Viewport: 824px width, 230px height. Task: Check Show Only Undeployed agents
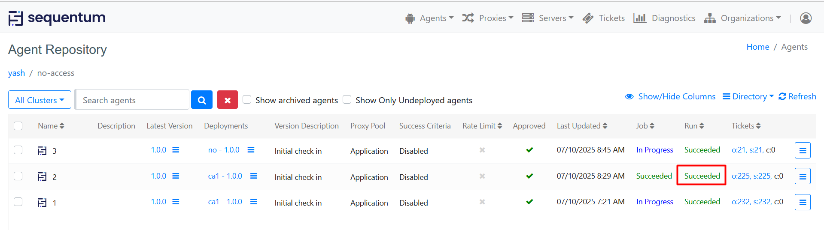pyautogui.click(x=347, y=100)
